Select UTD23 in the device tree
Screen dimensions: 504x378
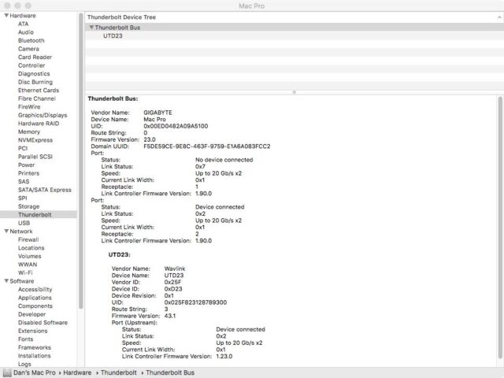tap(113, 35)
